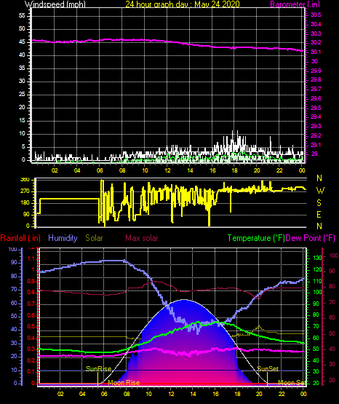Click the 12 hour tick under the wind graph
This screenshot has height=404, width=339.
tap(167, 170)
